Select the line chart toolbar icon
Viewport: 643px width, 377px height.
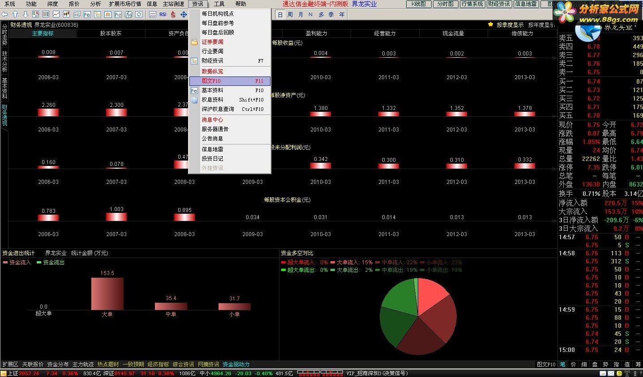[x=56, y=14]
